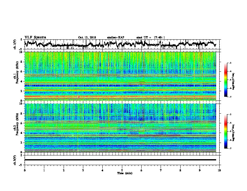Click time-axis tick label "5"
This screenshot has height=191, width=247.
coord(122,170)
